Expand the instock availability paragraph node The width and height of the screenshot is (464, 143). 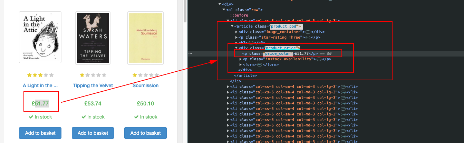tap(241, 59)
